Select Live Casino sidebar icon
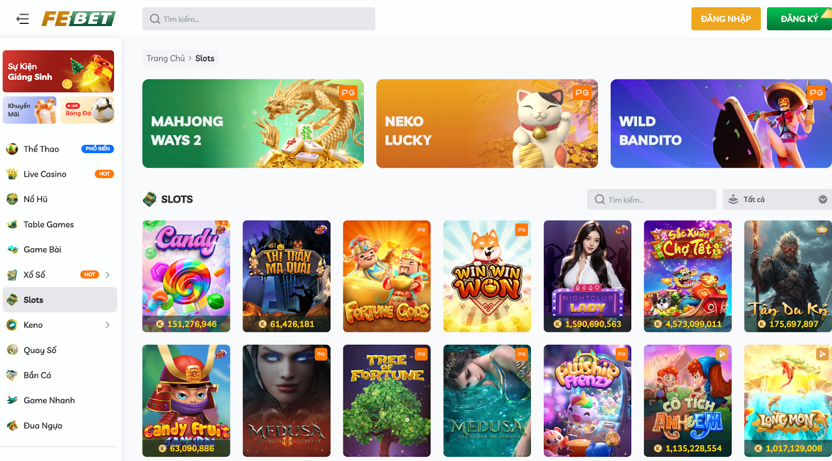Screen dimensions: 832x461 pos(12,174)
